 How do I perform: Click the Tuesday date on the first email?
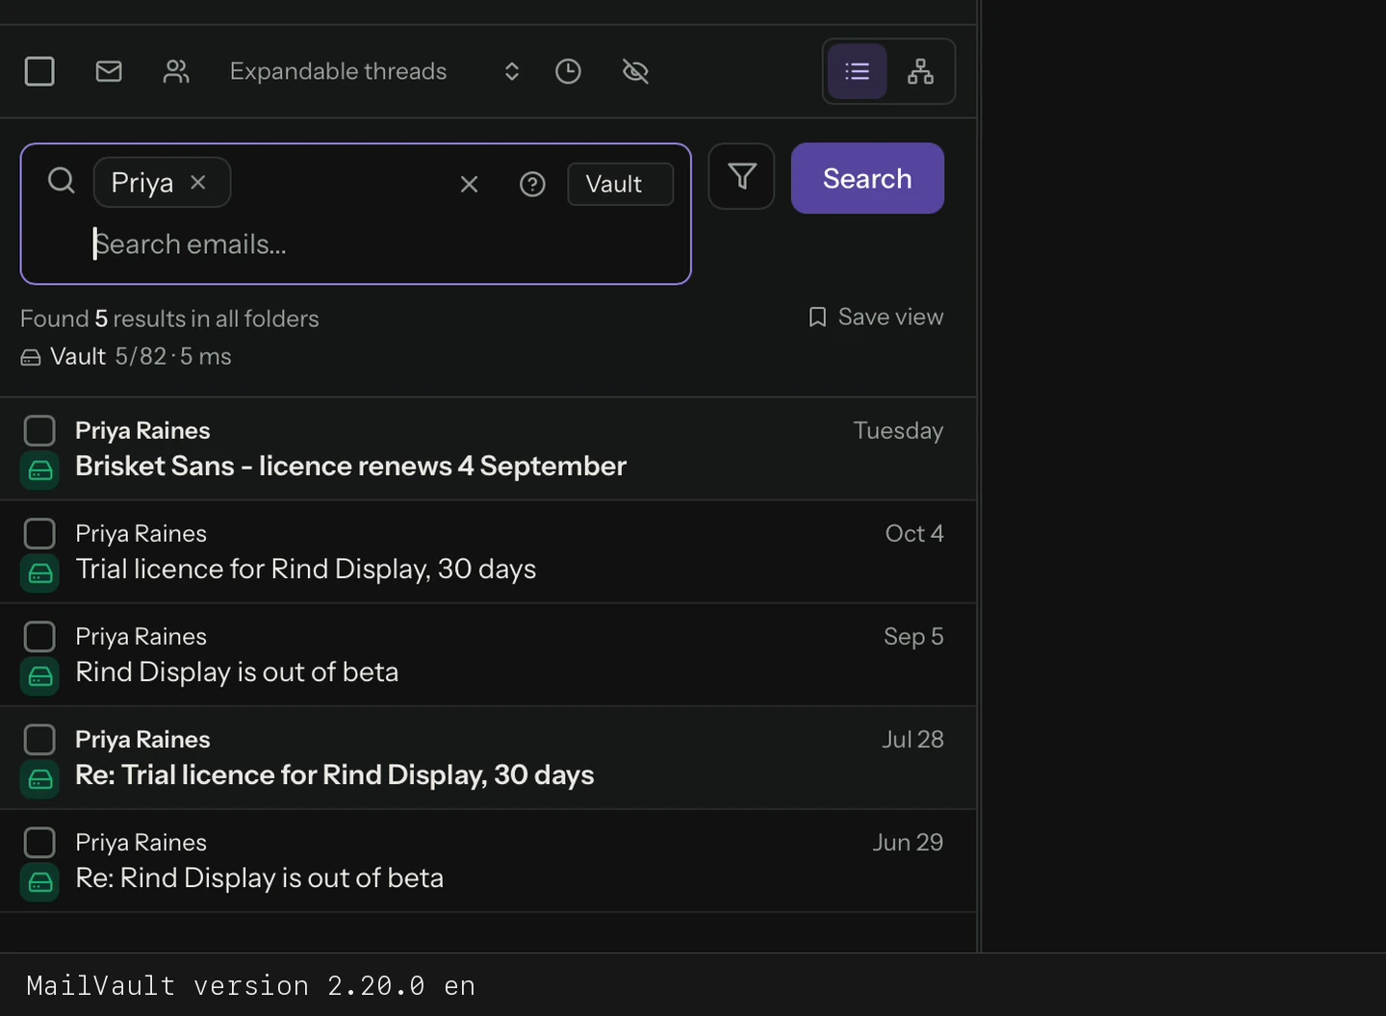898,430
